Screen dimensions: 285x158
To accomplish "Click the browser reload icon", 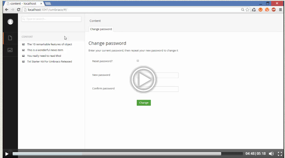I will 19,10.
